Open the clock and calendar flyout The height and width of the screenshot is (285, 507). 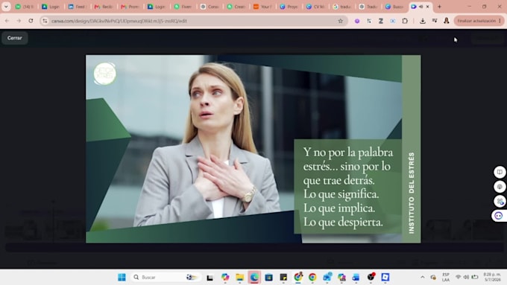click(x=492, y=278)
